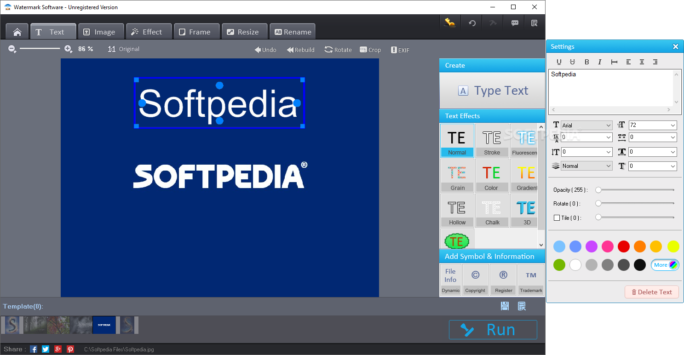Click the justify width alignment icon
Image resolution: width=684 pixels, height=355 pixels.
(x=614, y=62)
